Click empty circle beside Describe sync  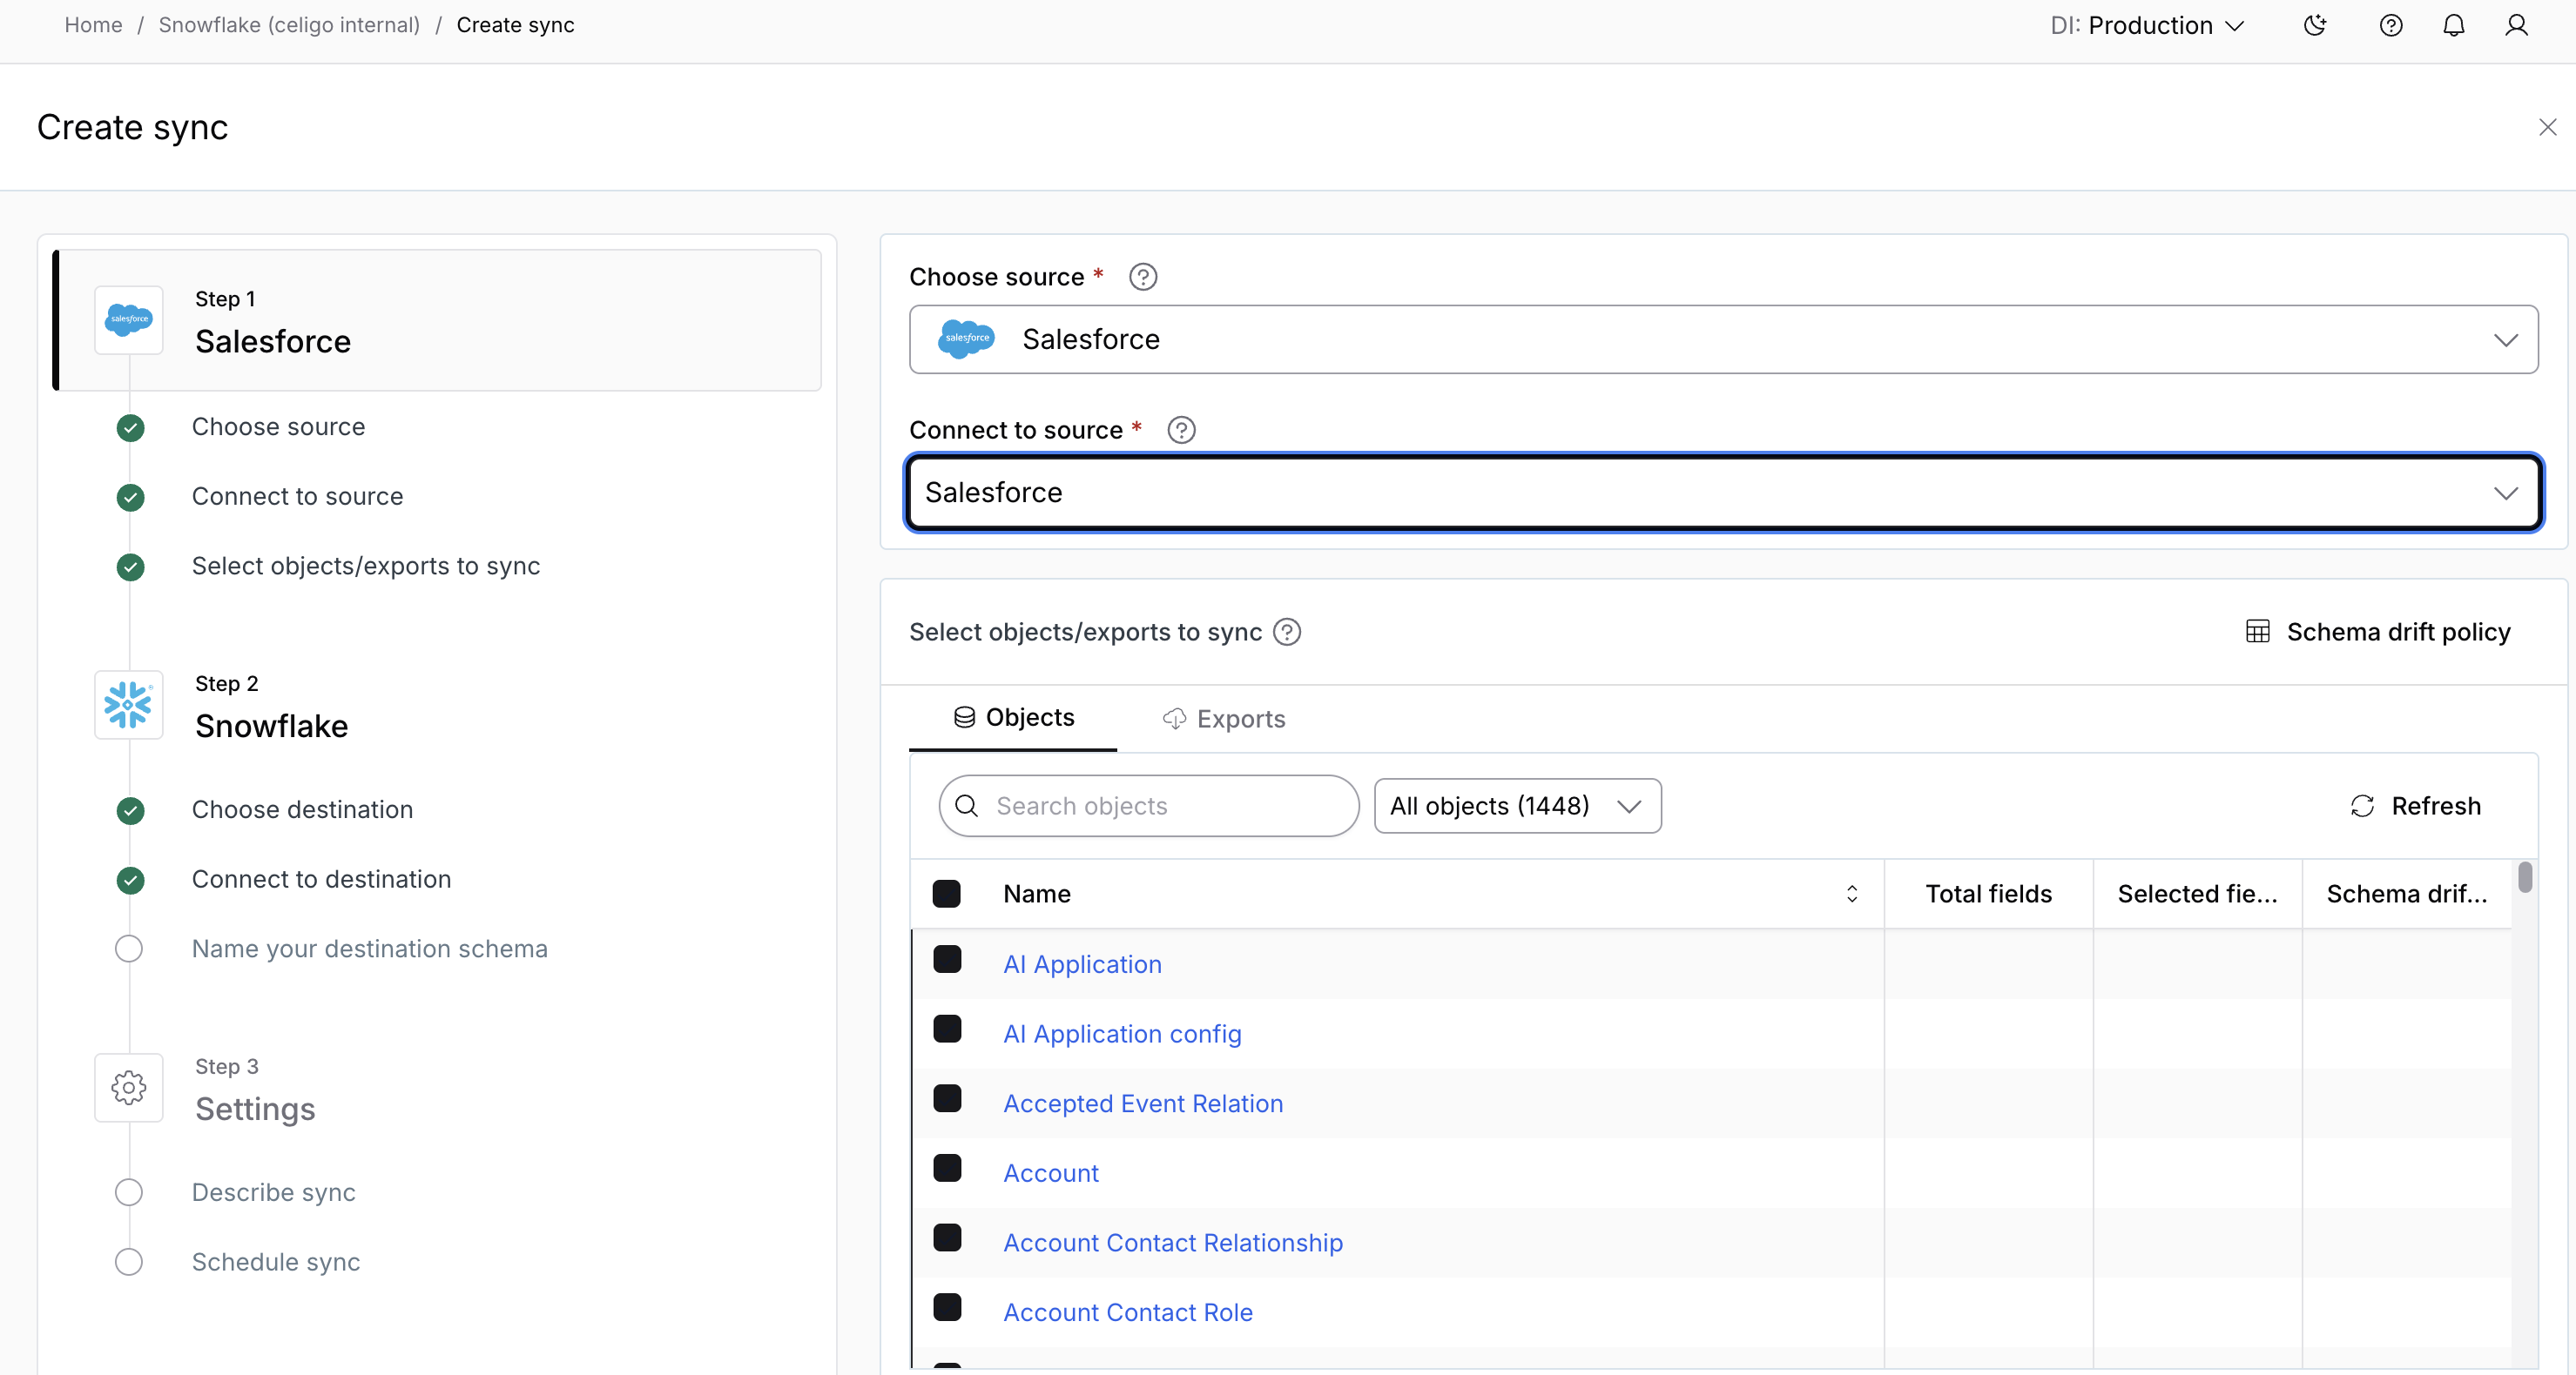(x=129, y=1193)
